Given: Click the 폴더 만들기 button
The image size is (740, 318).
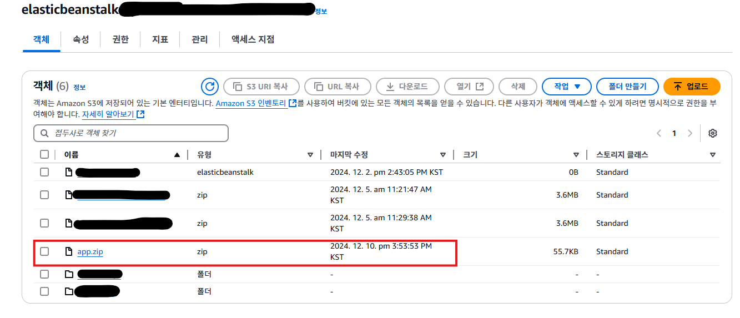Looking at the screenshot, I should (x=627, y=87).
